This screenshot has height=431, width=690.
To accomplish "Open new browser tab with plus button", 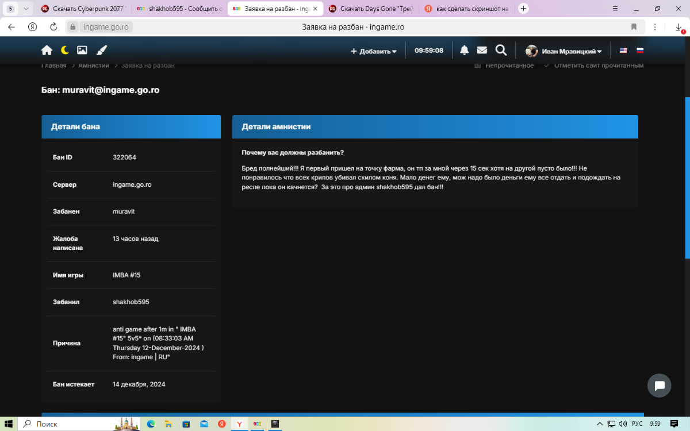I will (x=523, y=9).
